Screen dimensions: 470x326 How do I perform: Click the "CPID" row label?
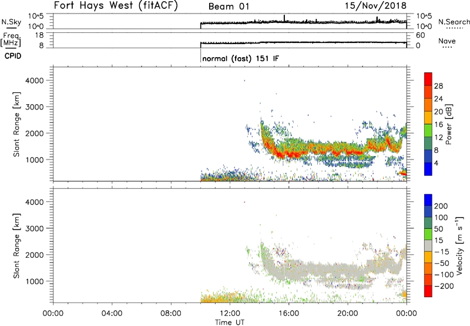tap(13, 56)
